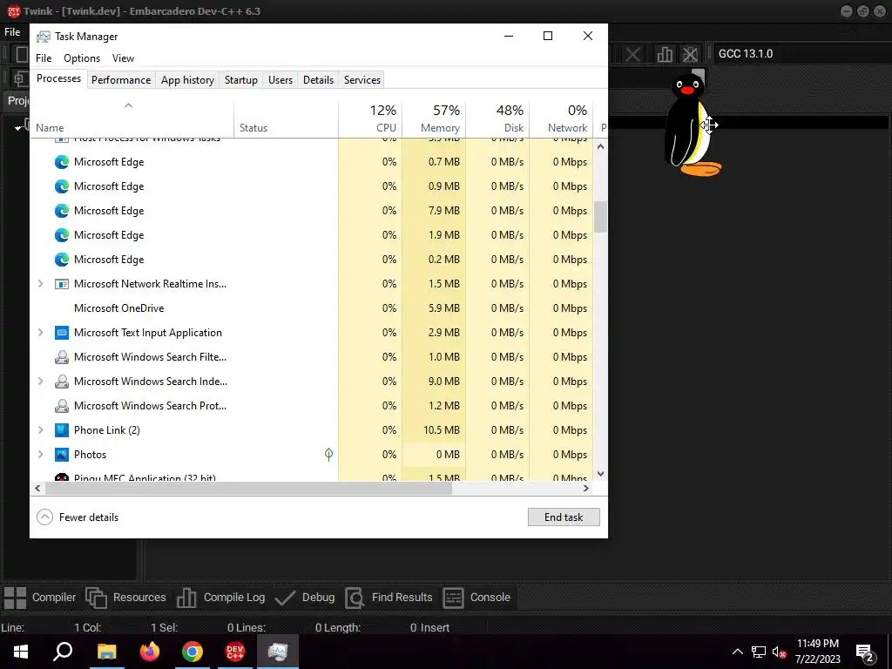Image resolution: width=892 pixels, height=669 pixels.
Task: Click Microsoft Text Input Application icon
Action: [x=62, y=332]
